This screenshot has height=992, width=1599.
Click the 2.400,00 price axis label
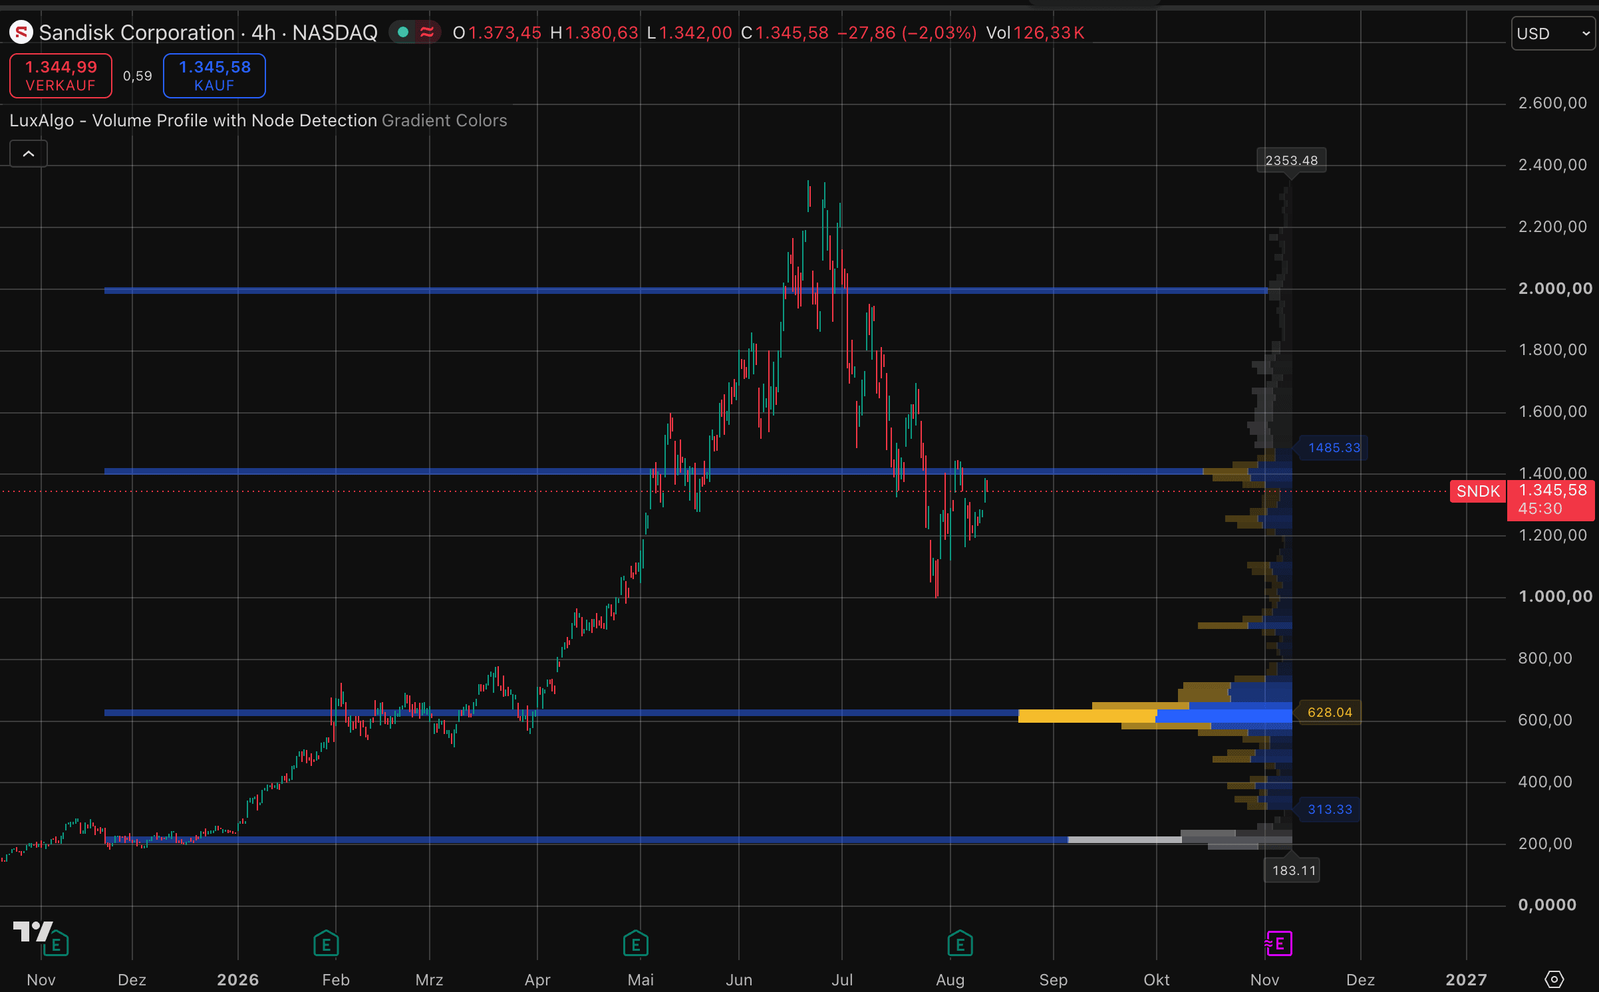1552,165
